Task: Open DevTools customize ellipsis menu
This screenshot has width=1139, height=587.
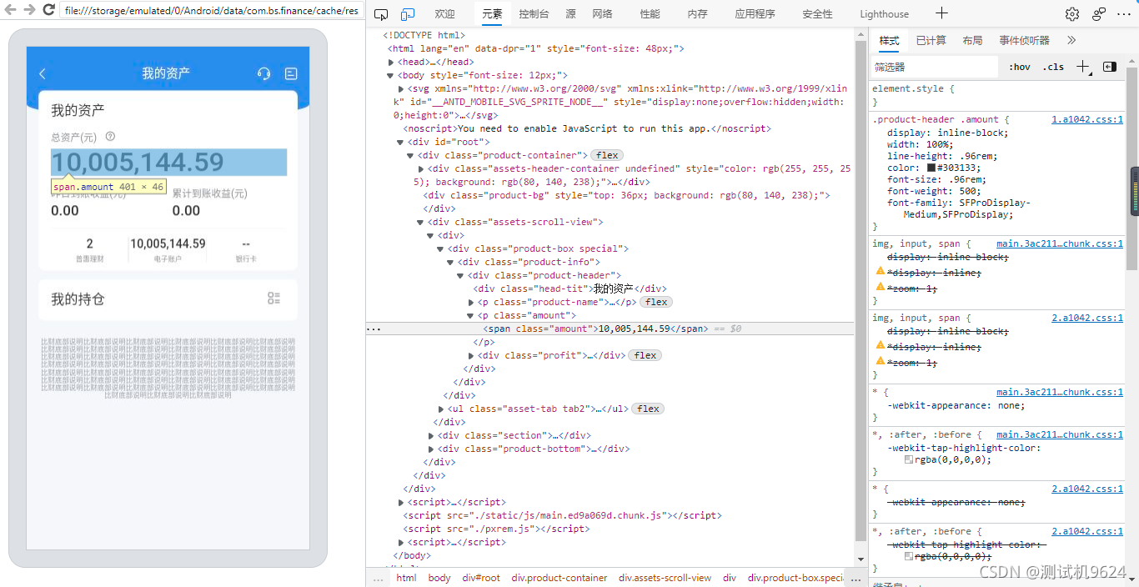Action: pos(1123,14)
